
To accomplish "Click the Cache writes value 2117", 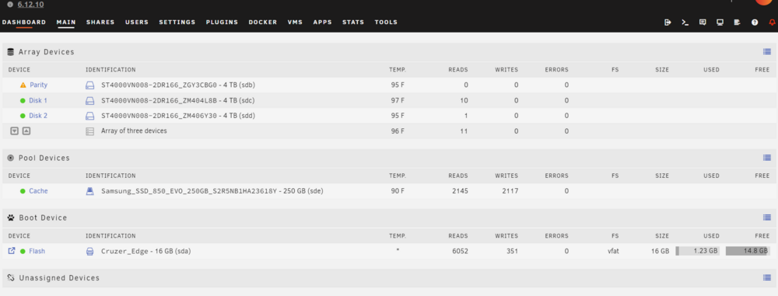I will [510, 191].
